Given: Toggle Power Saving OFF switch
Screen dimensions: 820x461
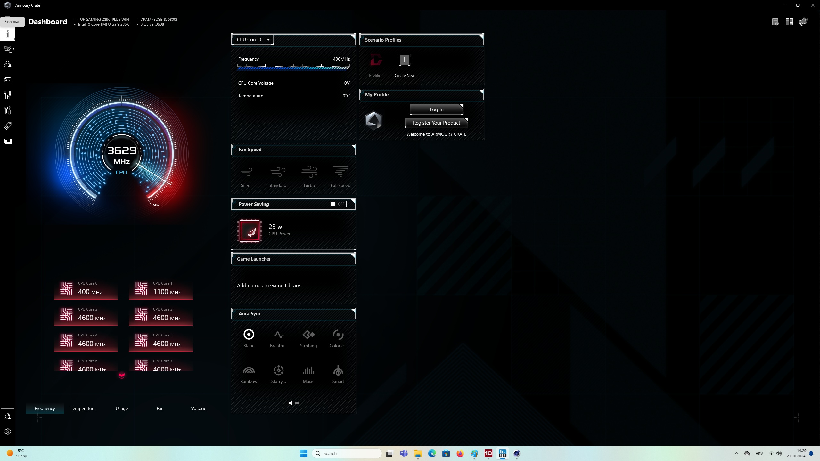Looking at the screenshot, I should click(338, 204).
